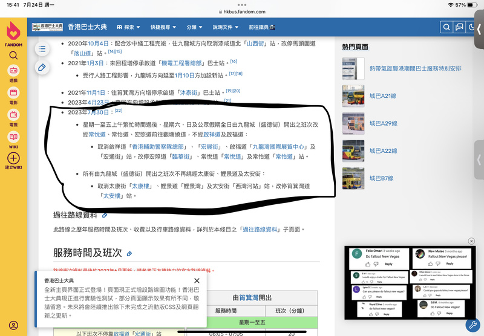The image size is (484, 336).
Task: Open the discussions chat bubble icon
Action: (459, 27)
